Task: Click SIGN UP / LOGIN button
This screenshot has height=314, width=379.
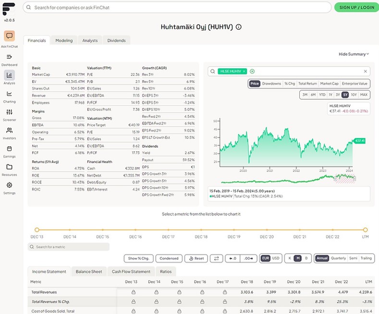Action: pos(357,8)
